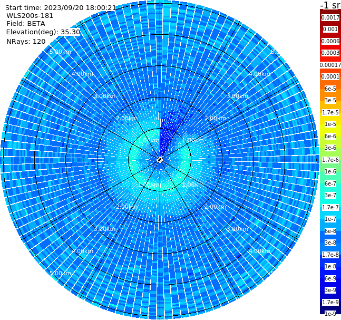Screen dimensions: 341x320
Task: Select the 3e-5 colorbar tick label
Action: (x=330, y=100)
